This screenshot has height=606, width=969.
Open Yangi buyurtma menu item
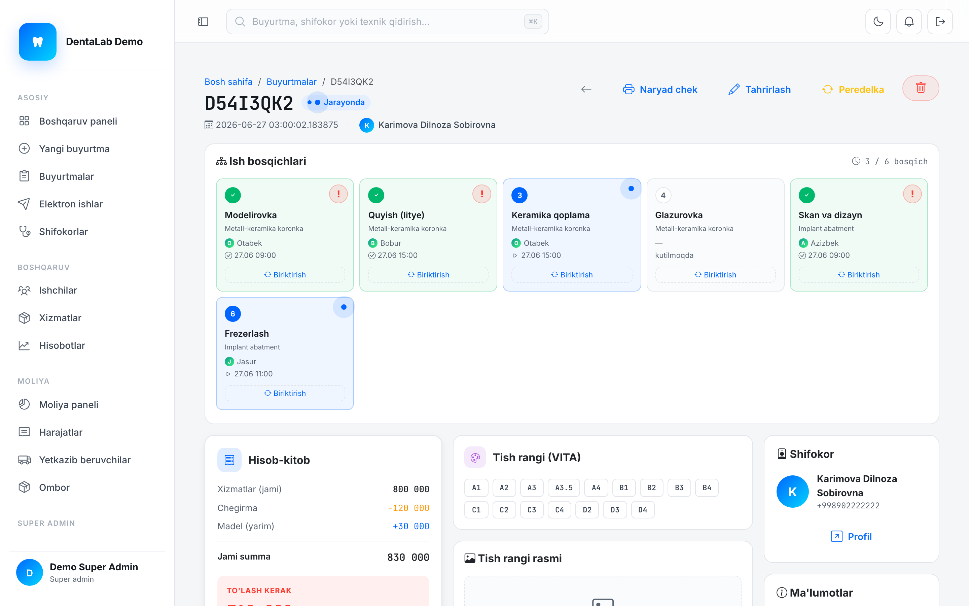87,149
